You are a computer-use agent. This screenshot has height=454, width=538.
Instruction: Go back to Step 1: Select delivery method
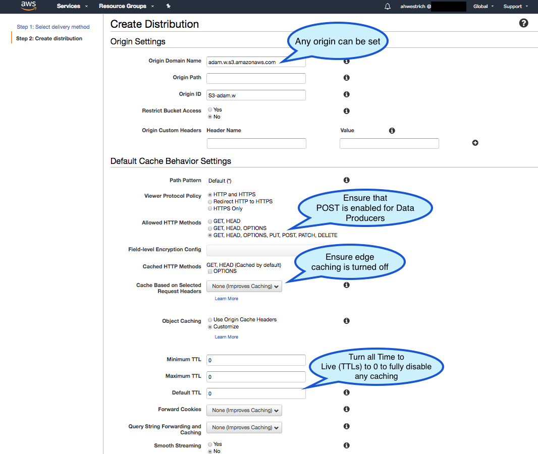[53, 27]
